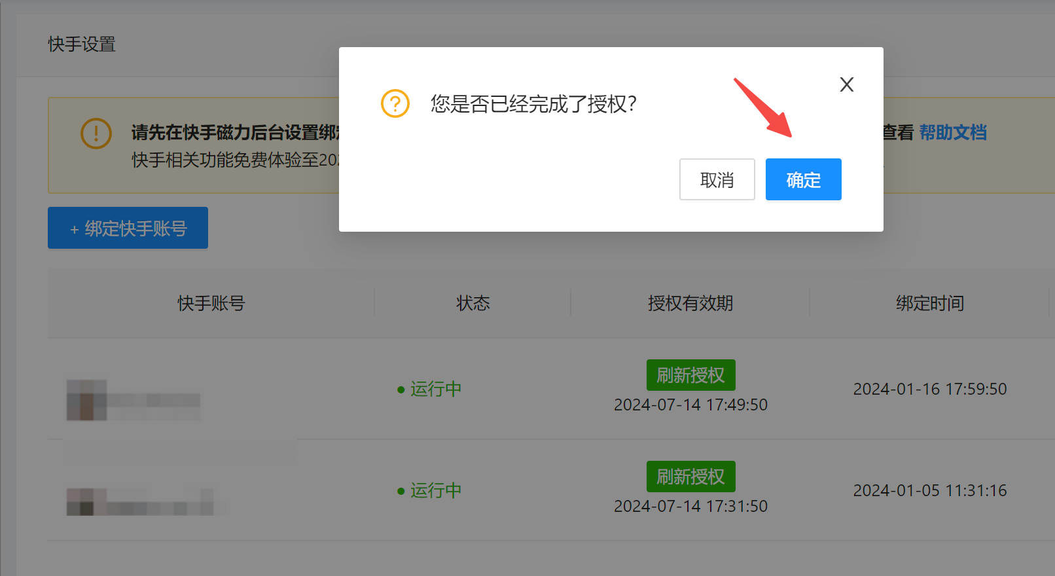Select the 状态 column header
Image resolution: width=1055 pixels, height=576 pixels.
(x=473, y=303)
